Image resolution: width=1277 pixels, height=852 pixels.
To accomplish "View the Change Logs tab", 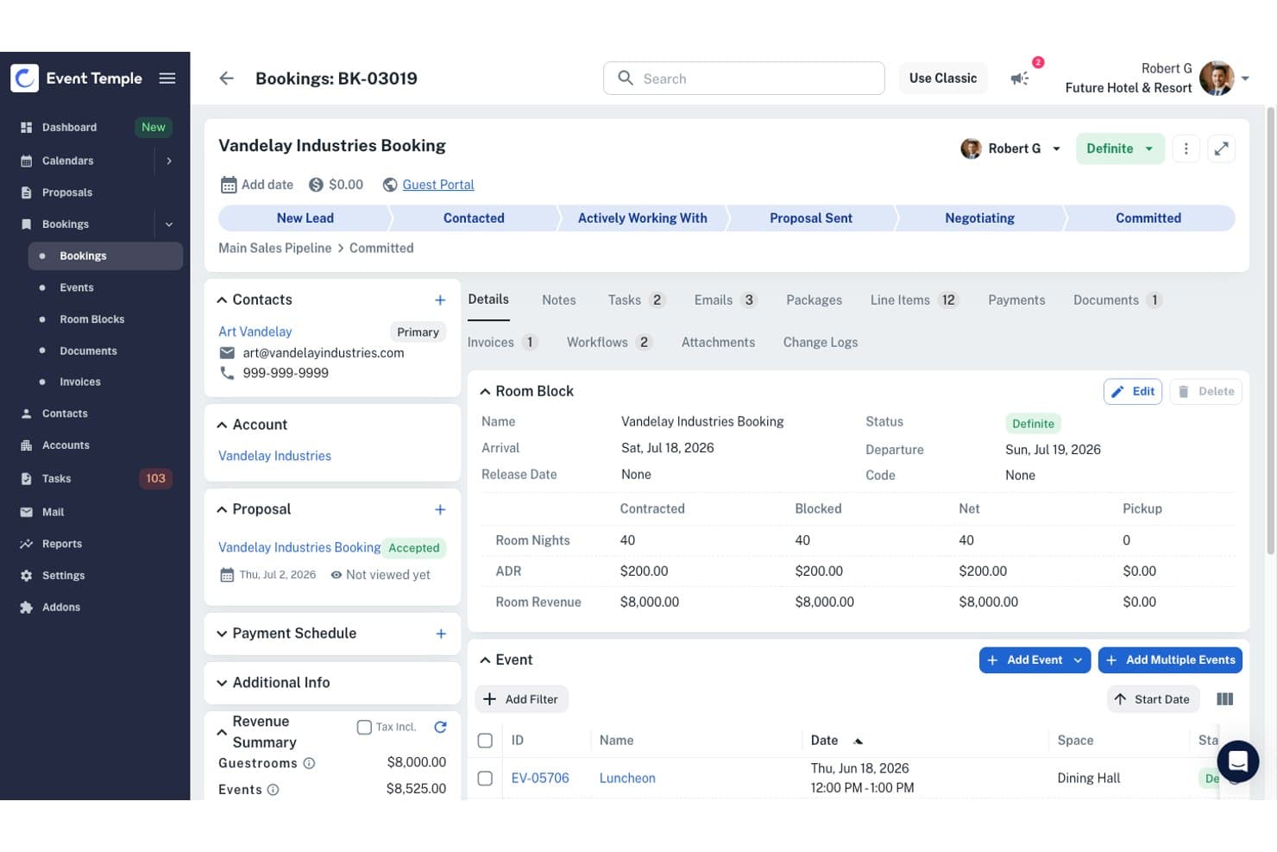I will 821,343.
